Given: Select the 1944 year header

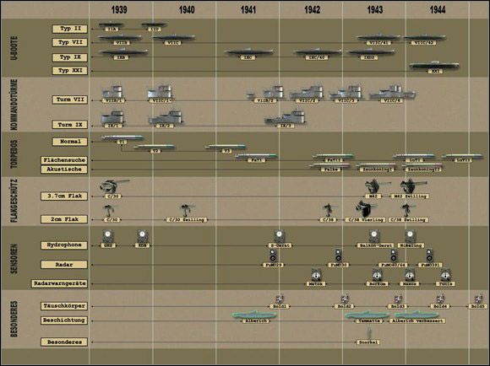Looking at the screenshot, I should [437, 10].
